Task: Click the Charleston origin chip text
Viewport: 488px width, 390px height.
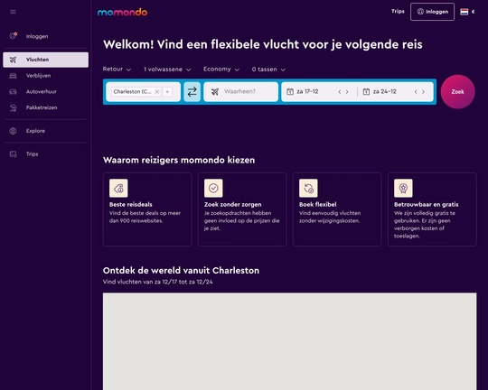Action: (132, 92)
